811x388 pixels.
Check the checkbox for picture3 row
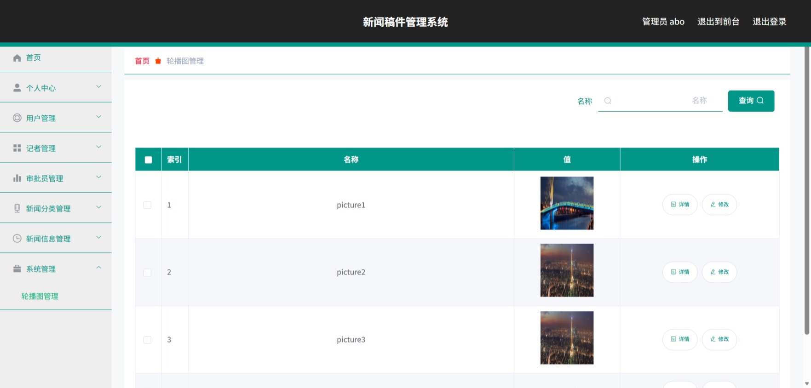point(147,340)
